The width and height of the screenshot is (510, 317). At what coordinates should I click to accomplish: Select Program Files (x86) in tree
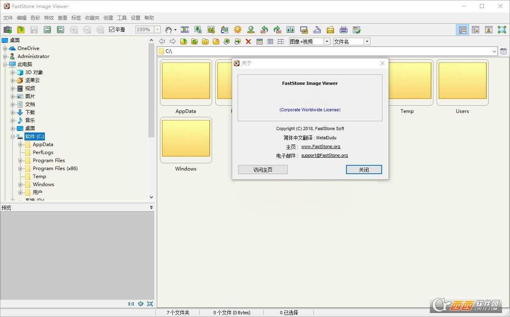coord(55,169)
